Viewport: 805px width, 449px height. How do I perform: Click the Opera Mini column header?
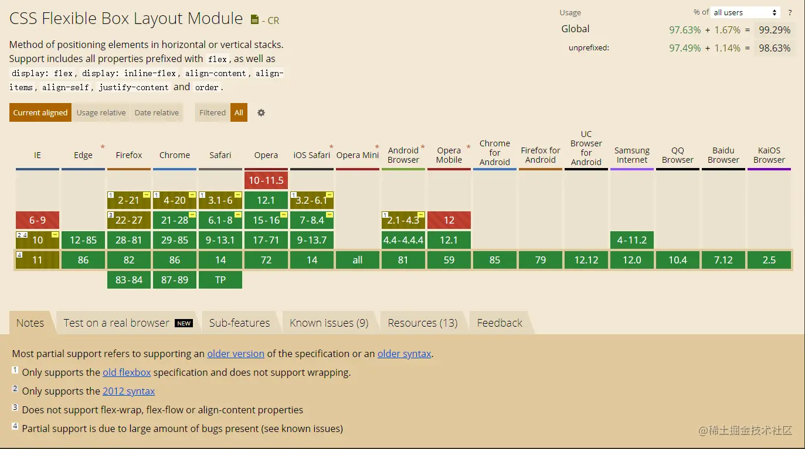tap(358, 155)
